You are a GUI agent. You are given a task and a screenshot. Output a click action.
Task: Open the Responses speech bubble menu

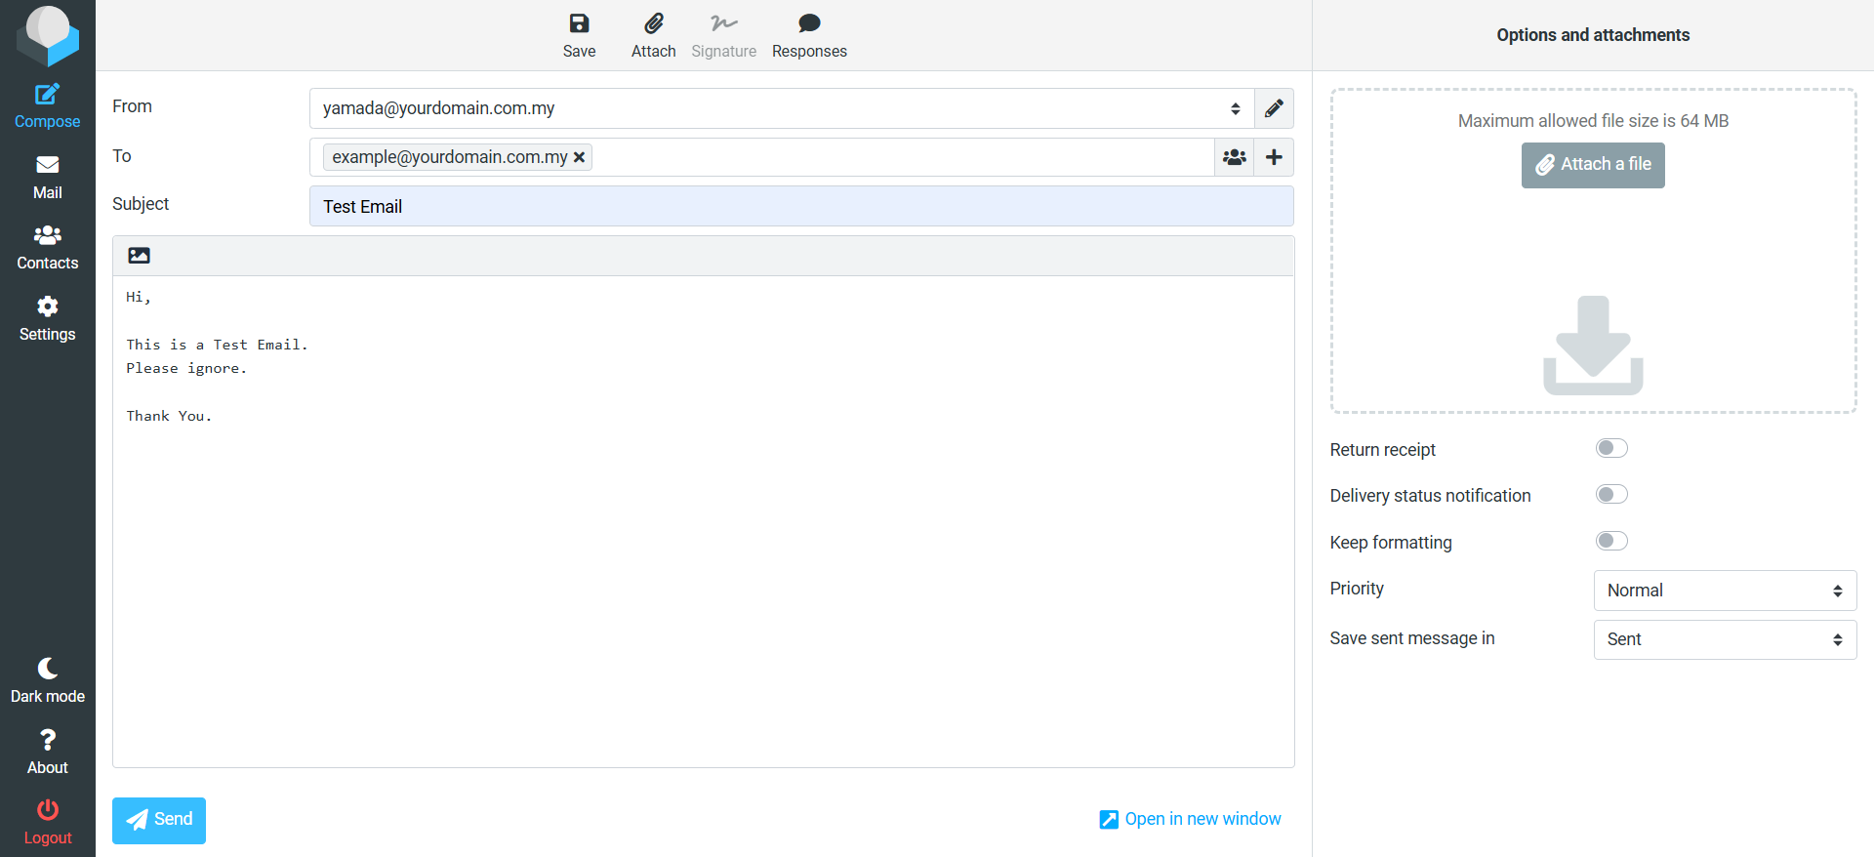(x=808, y=24)
